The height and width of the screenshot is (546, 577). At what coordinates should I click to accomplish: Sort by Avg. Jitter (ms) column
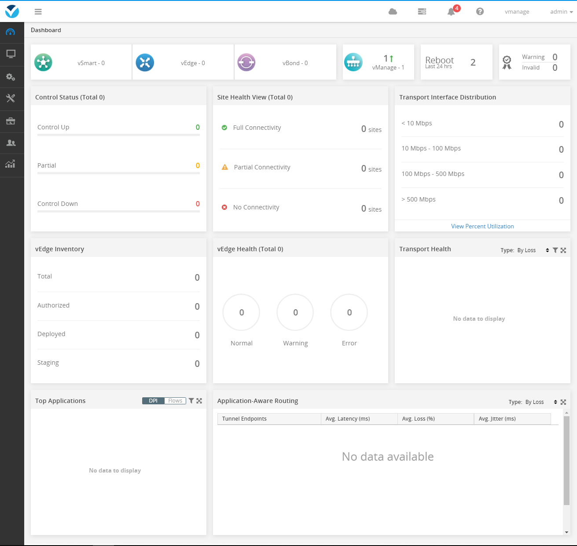pyautogui.click(x=512, y=419)
